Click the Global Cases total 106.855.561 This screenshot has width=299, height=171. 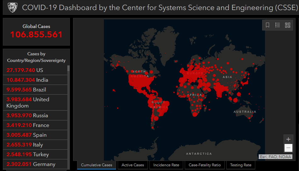click(x=36, y=35)
